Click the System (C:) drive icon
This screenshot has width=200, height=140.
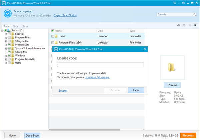[9, 30]
